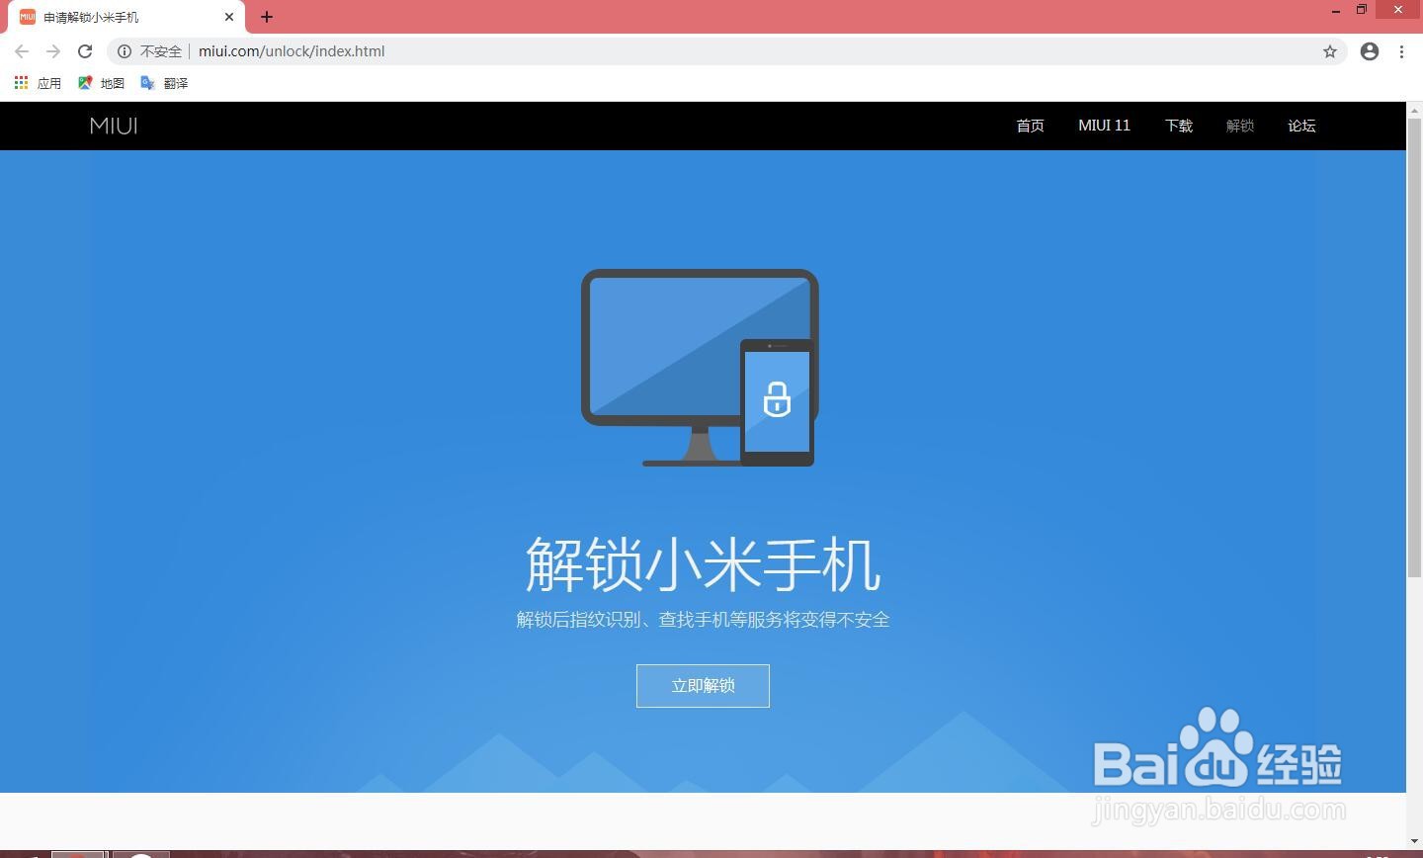Viewport: 1423px width, 858px height.
Task: Open a new browser tab
Action: tap(266, 16)
